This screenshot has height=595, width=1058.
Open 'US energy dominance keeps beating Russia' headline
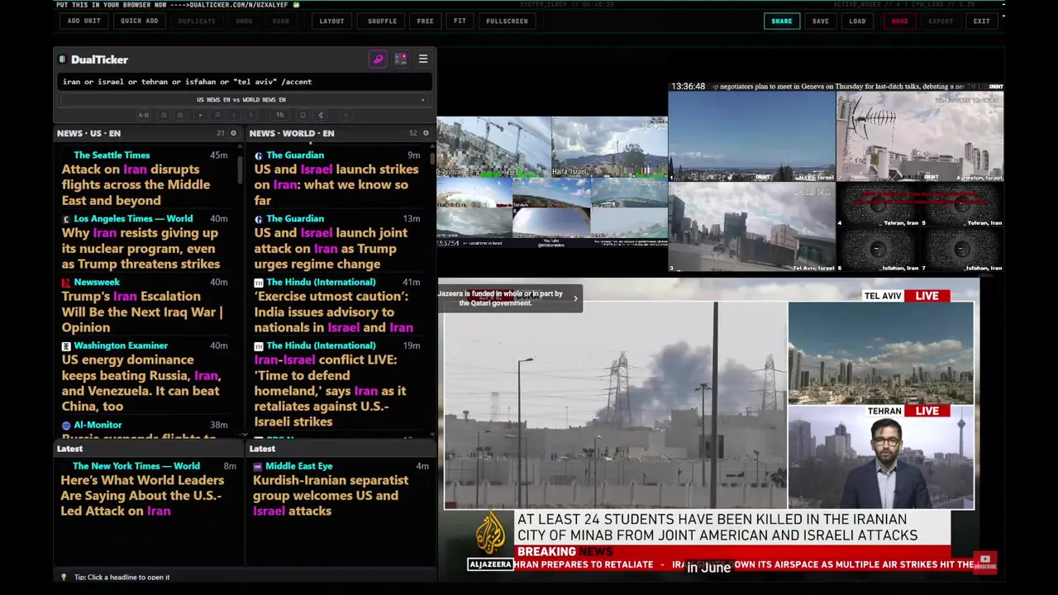pos(141,383)
